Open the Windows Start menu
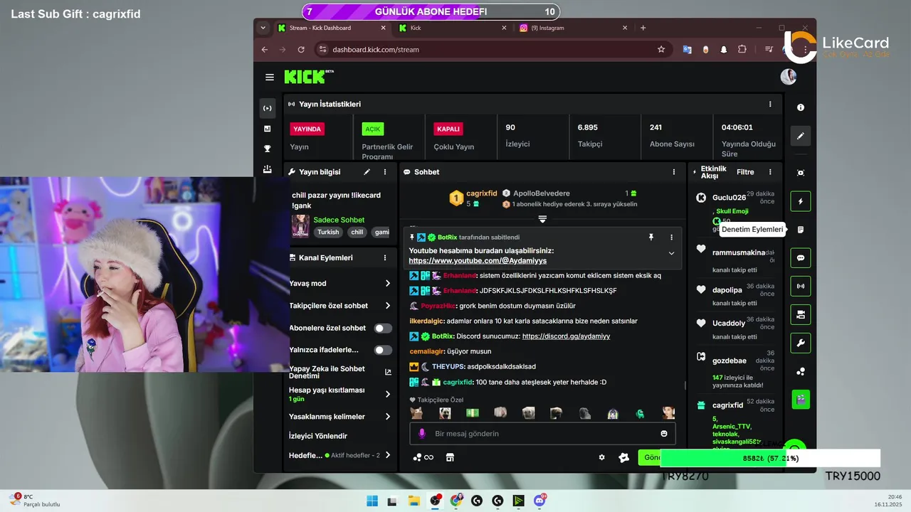911x512 pixels. coord(372,501)
